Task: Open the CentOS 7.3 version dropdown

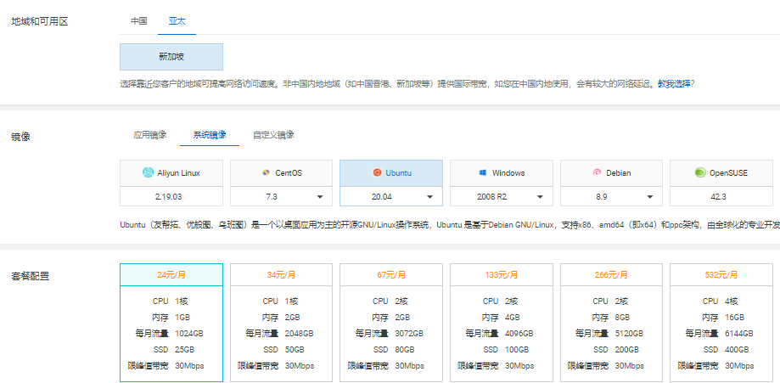Action: (281, 196)
